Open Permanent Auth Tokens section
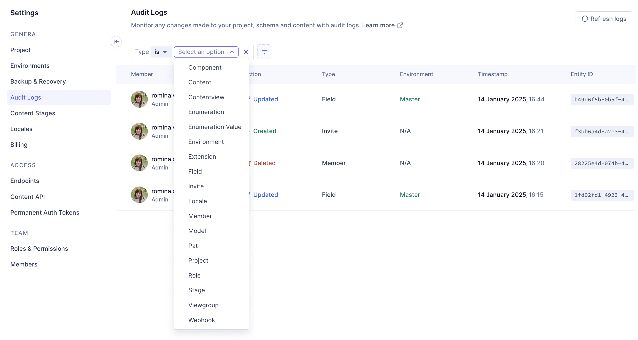 coord(45,213)
